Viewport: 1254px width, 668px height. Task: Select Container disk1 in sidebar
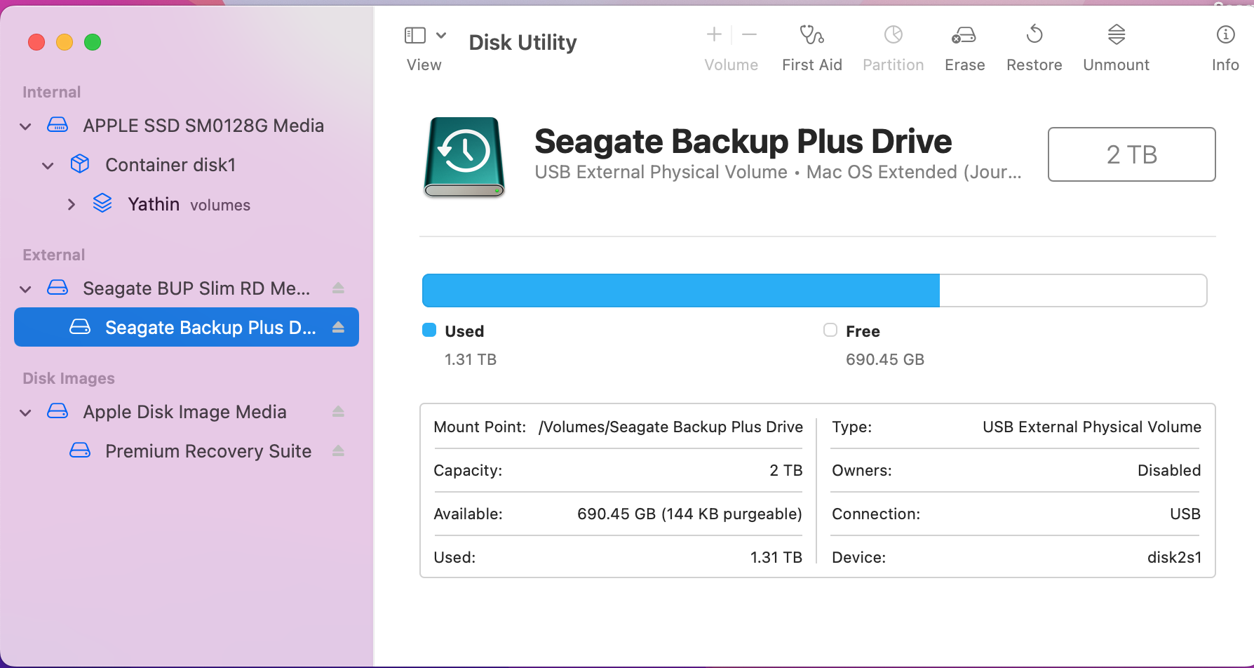(170, 165)
